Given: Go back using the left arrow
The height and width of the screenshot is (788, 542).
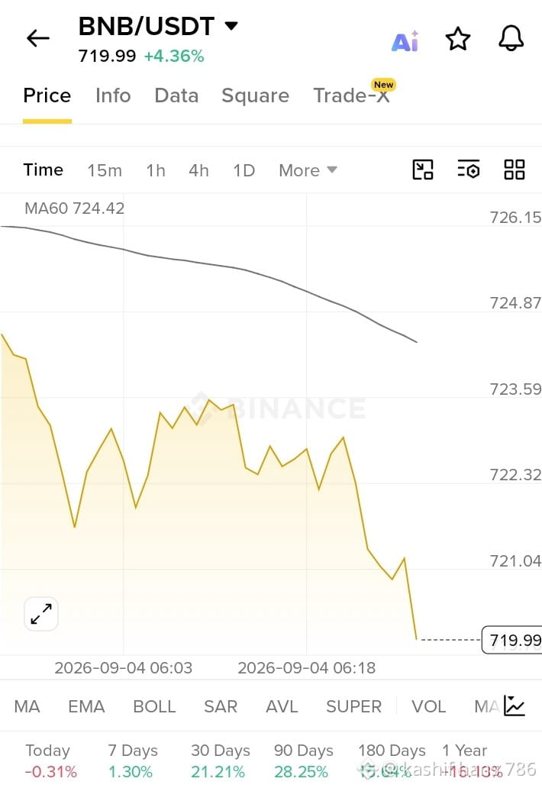Looking at the screenshot, I should pos(38,38).
